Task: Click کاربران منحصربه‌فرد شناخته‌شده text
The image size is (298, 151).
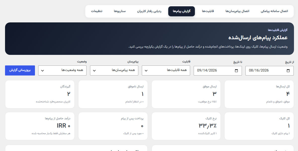Action: click(x=53, y=102)
